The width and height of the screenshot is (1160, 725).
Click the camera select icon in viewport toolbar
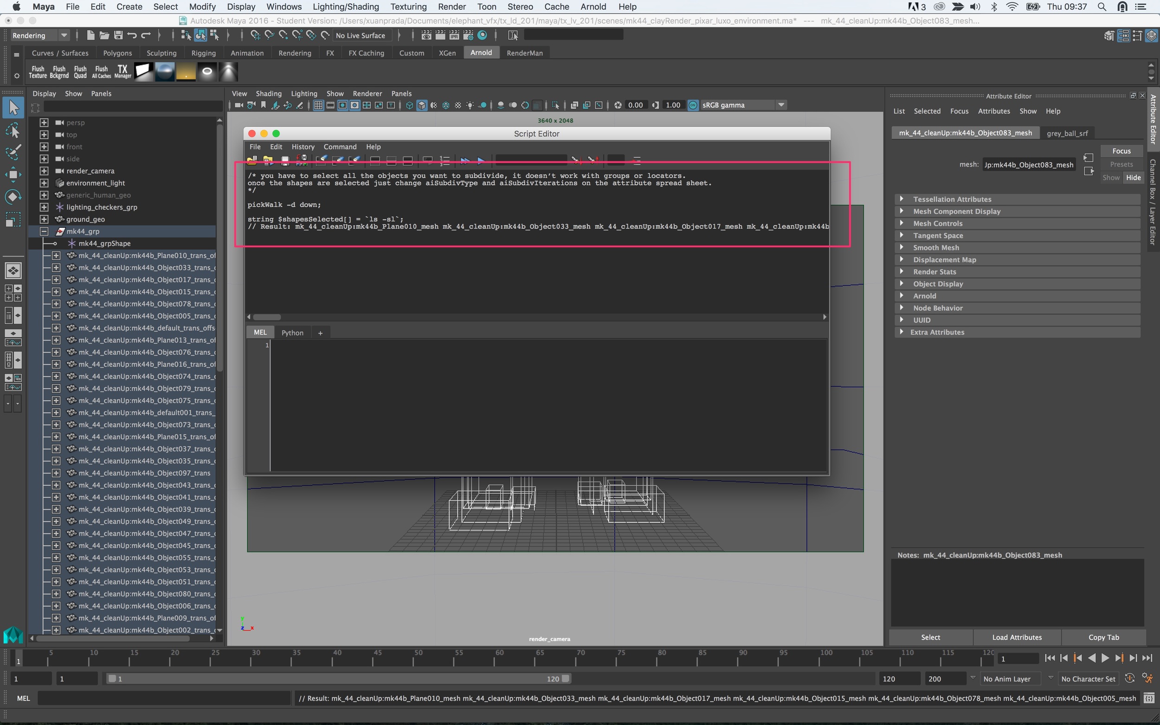click(238, 105)
